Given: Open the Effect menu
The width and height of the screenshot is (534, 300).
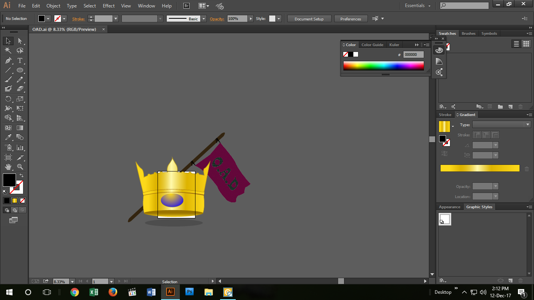Looking at the screenshot, I should coord(108,5).
